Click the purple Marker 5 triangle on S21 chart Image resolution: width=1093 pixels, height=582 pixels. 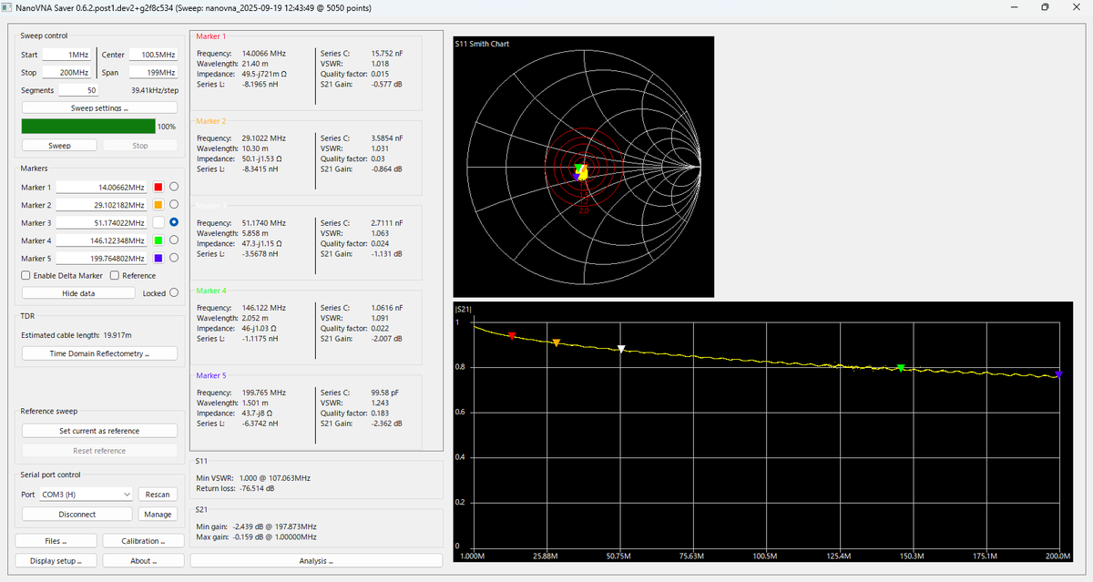coord(1058,374)
